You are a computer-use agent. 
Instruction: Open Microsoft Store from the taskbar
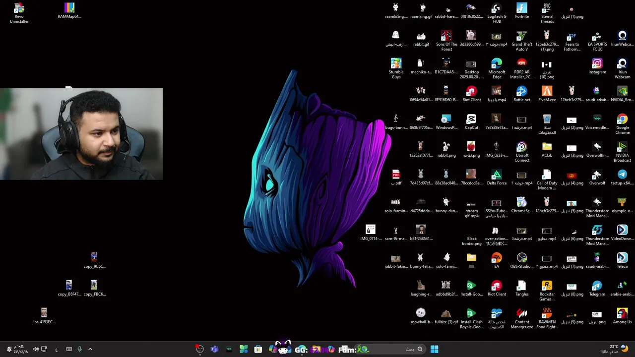[258, 349]
